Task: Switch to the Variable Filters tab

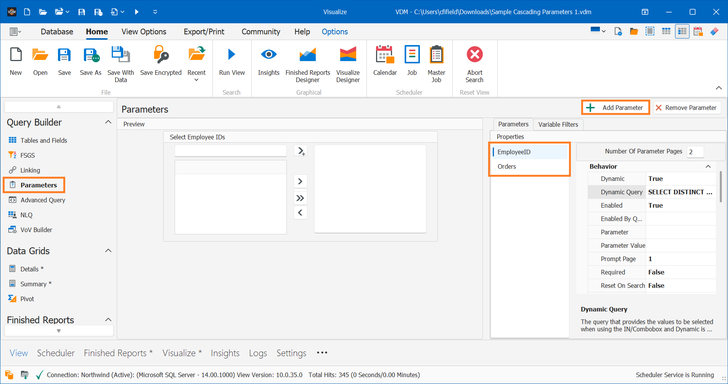Action: pos(558,124)
